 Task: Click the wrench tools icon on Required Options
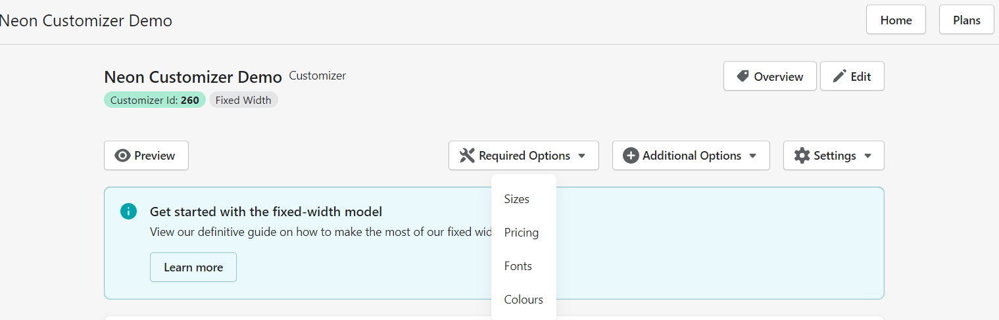click(x=467, y=156)
